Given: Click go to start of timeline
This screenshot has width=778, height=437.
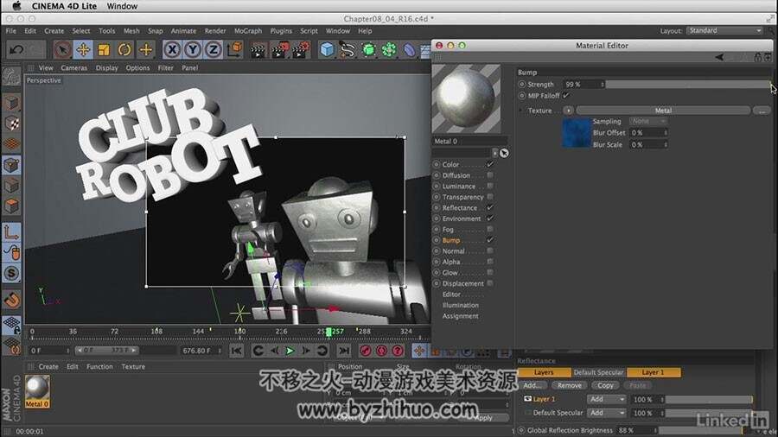Looking at the screenshot, I should point(237,351).
